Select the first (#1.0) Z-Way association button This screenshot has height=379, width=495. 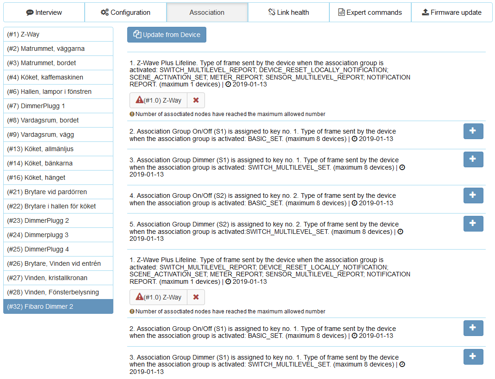click(x=158, y=100)
